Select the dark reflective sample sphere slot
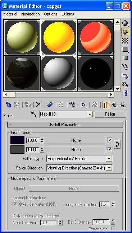This screenshot has width=132, height=233. 22,73
